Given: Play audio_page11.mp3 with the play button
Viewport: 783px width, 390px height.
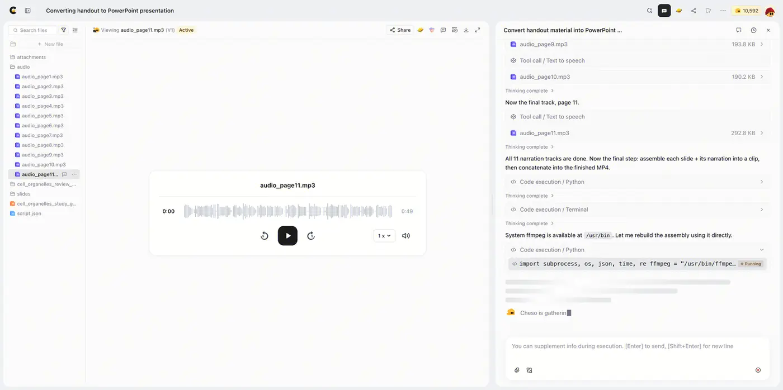Looking at the screenshot, I should [287, 236].
